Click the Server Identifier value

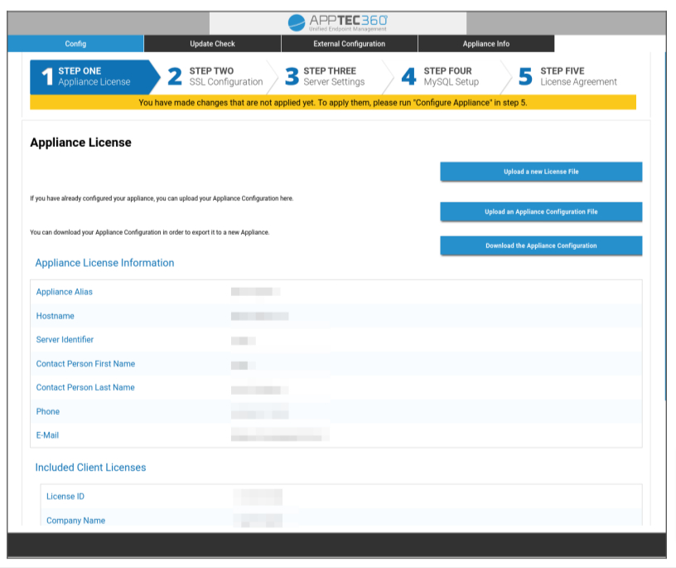click(x=243, y=340)
